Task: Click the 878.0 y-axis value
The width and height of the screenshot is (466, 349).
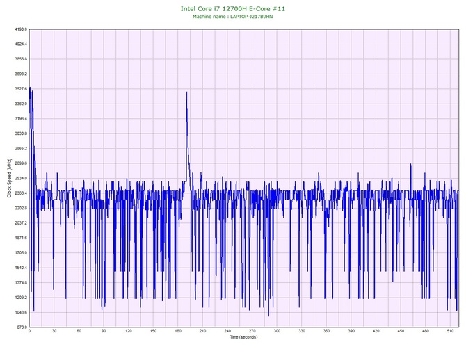Action: [22, 327]
